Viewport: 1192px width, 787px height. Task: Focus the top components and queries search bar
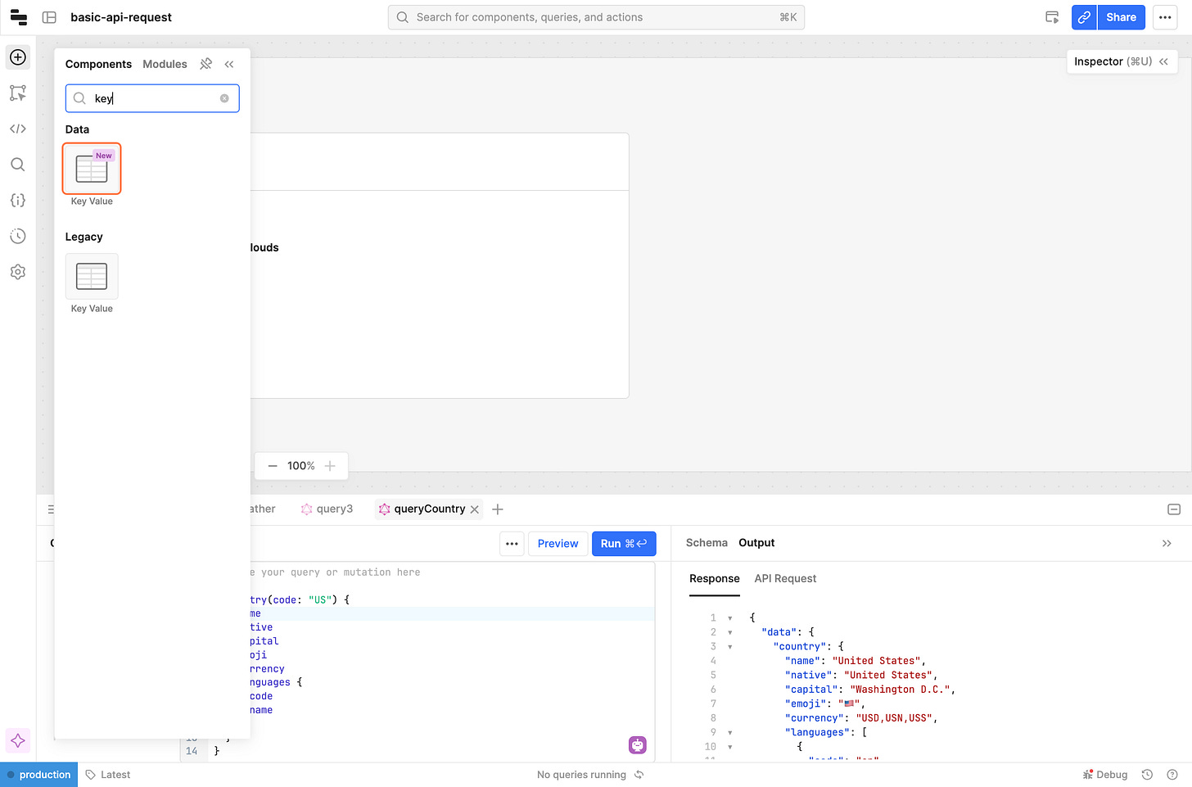click(x=596, y=17)
